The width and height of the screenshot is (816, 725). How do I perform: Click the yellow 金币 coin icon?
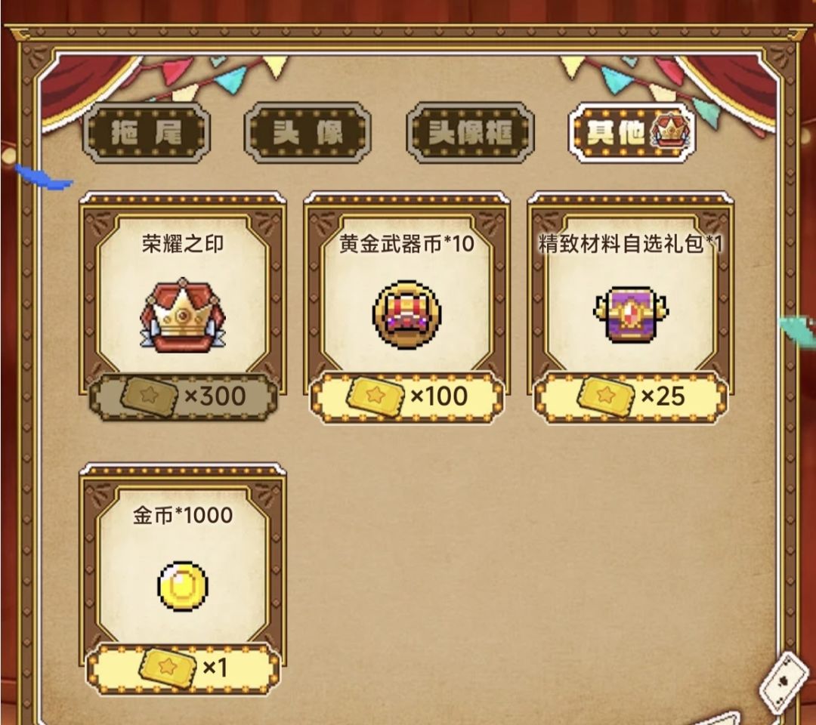tap(183, 586)
